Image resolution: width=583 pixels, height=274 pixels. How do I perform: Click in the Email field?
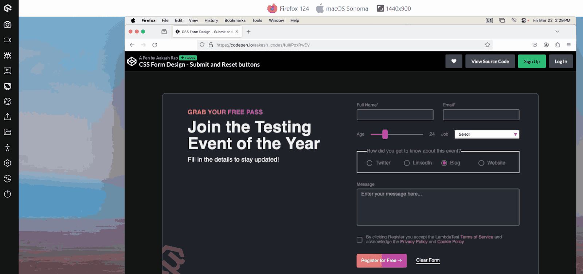point(481,115)
